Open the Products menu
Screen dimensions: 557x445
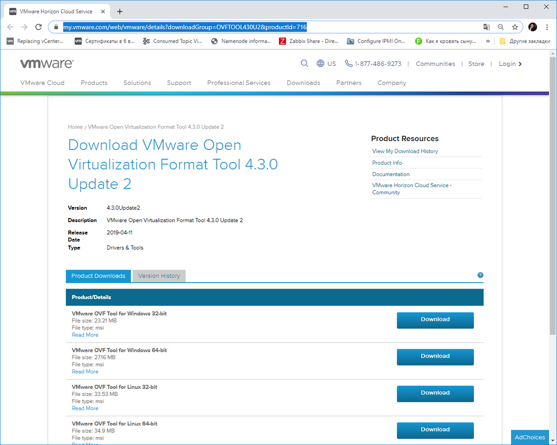94,83
